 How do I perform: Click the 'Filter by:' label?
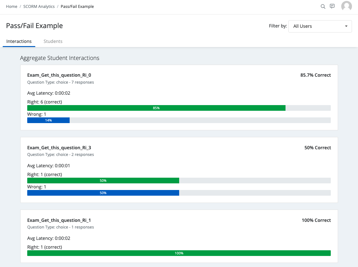[x=278, y=26]
